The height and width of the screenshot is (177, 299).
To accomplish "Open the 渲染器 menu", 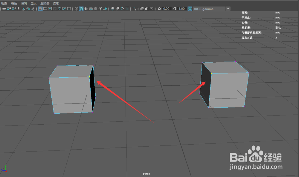I will pos(45,3).
